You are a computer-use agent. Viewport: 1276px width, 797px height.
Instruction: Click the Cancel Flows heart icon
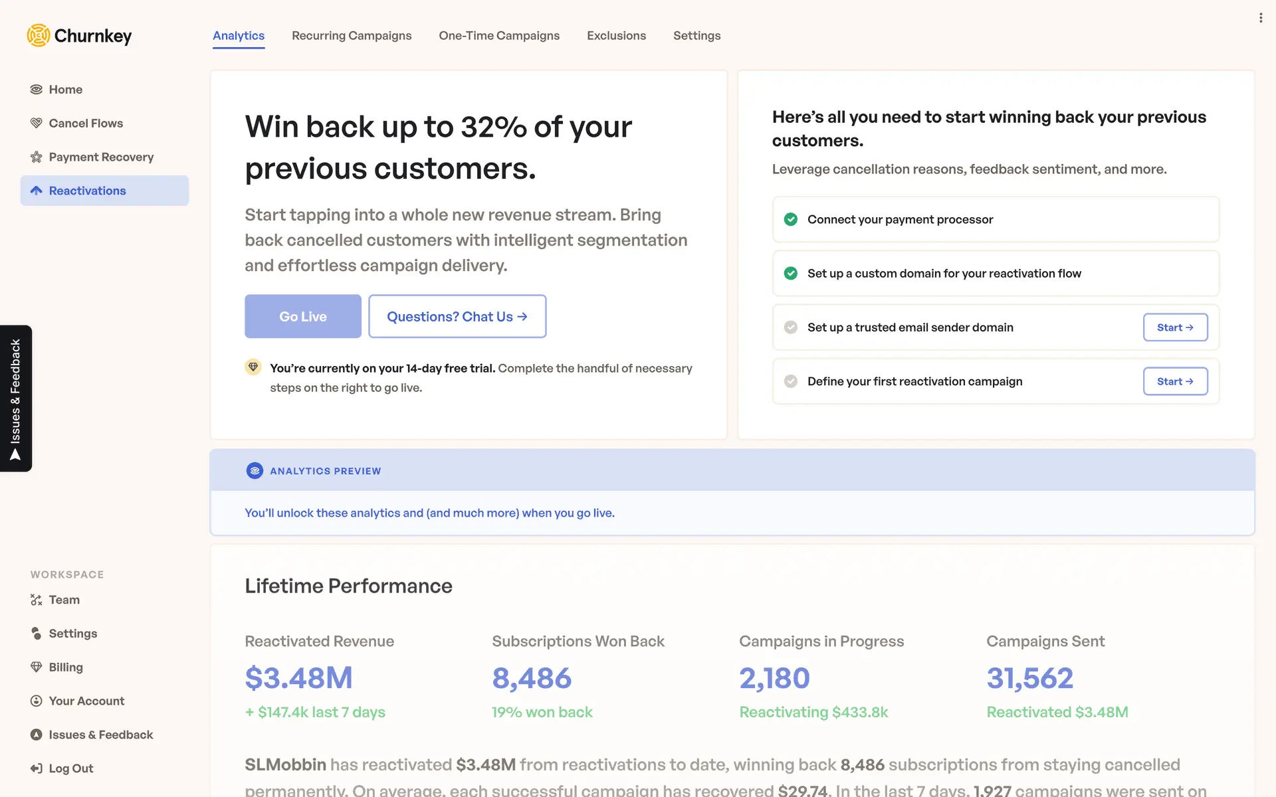tap(37, 124)
